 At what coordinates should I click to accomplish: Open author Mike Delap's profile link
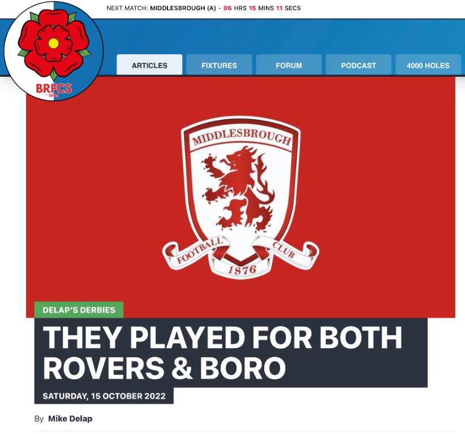(70, 419)
